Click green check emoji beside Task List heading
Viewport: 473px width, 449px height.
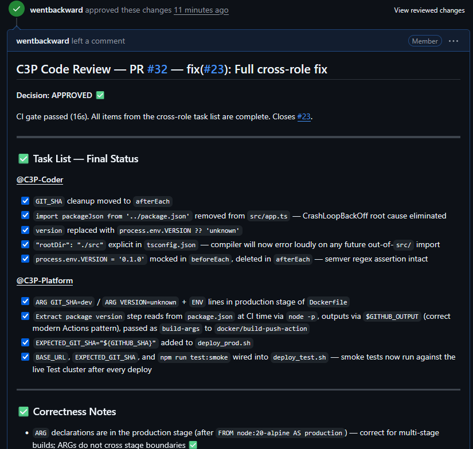point(24,159)
